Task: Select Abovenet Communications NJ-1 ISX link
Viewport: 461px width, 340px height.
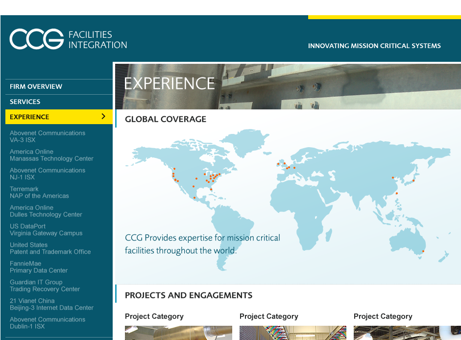Action: click(x=48, y=174)
